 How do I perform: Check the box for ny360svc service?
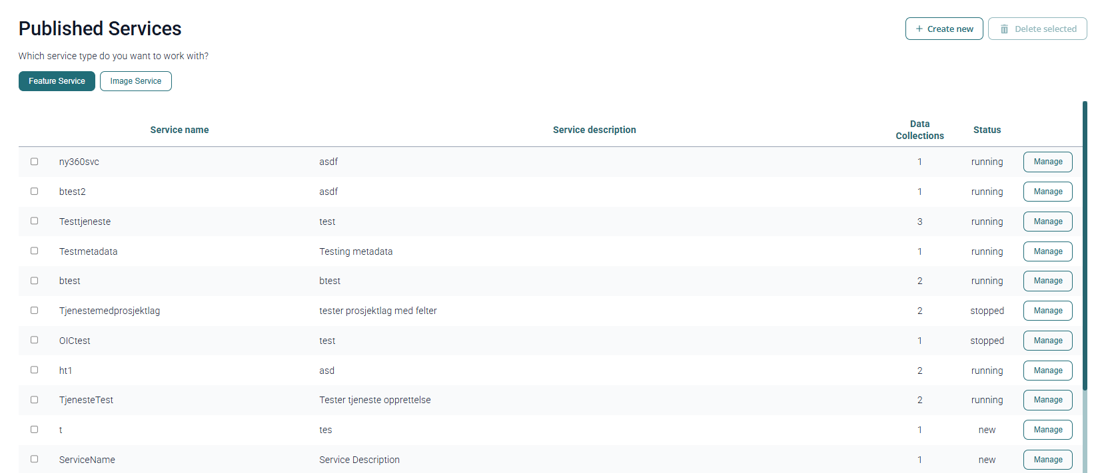point(34,162)
